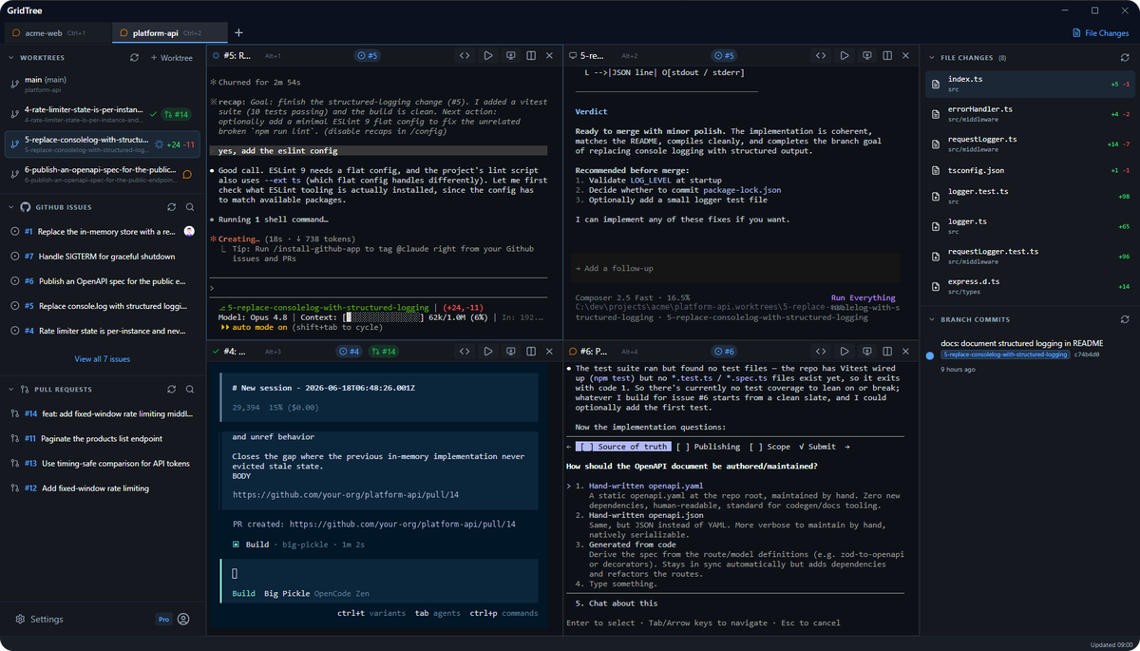1140x651 pixels.
Task: Click the run icon in the #5: R... pane
Action: click(x=488, y=56)
